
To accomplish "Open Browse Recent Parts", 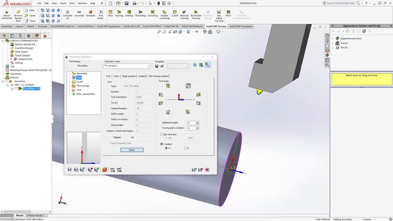I will coord(18,16).
